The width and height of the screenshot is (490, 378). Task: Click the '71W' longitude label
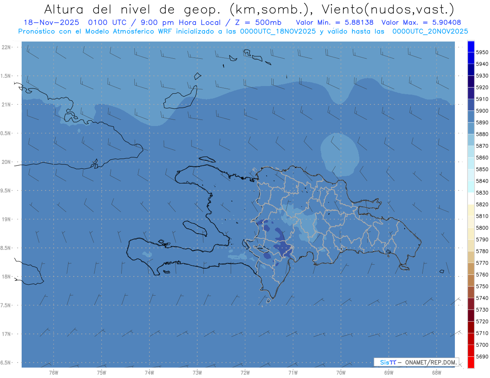[293, 372]
